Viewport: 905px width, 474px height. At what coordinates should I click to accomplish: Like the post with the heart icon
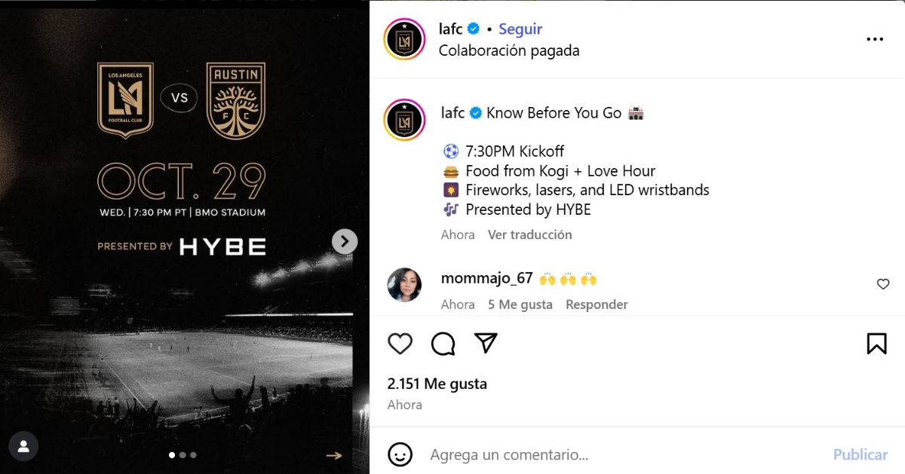[400, 344]
